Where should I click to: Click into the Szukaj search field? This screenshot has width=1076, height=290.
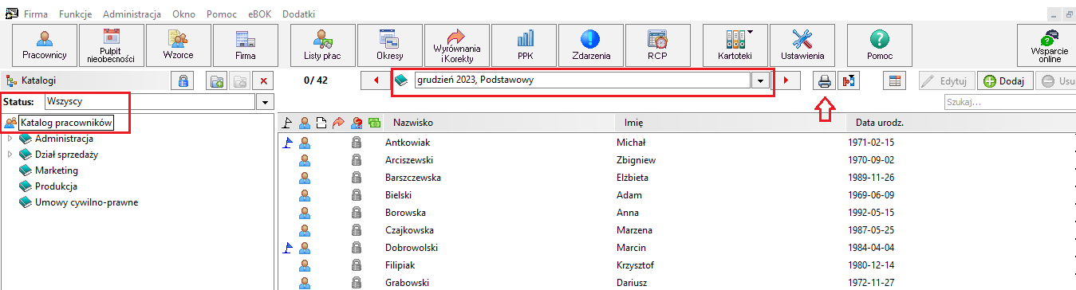click(1009, 103)
